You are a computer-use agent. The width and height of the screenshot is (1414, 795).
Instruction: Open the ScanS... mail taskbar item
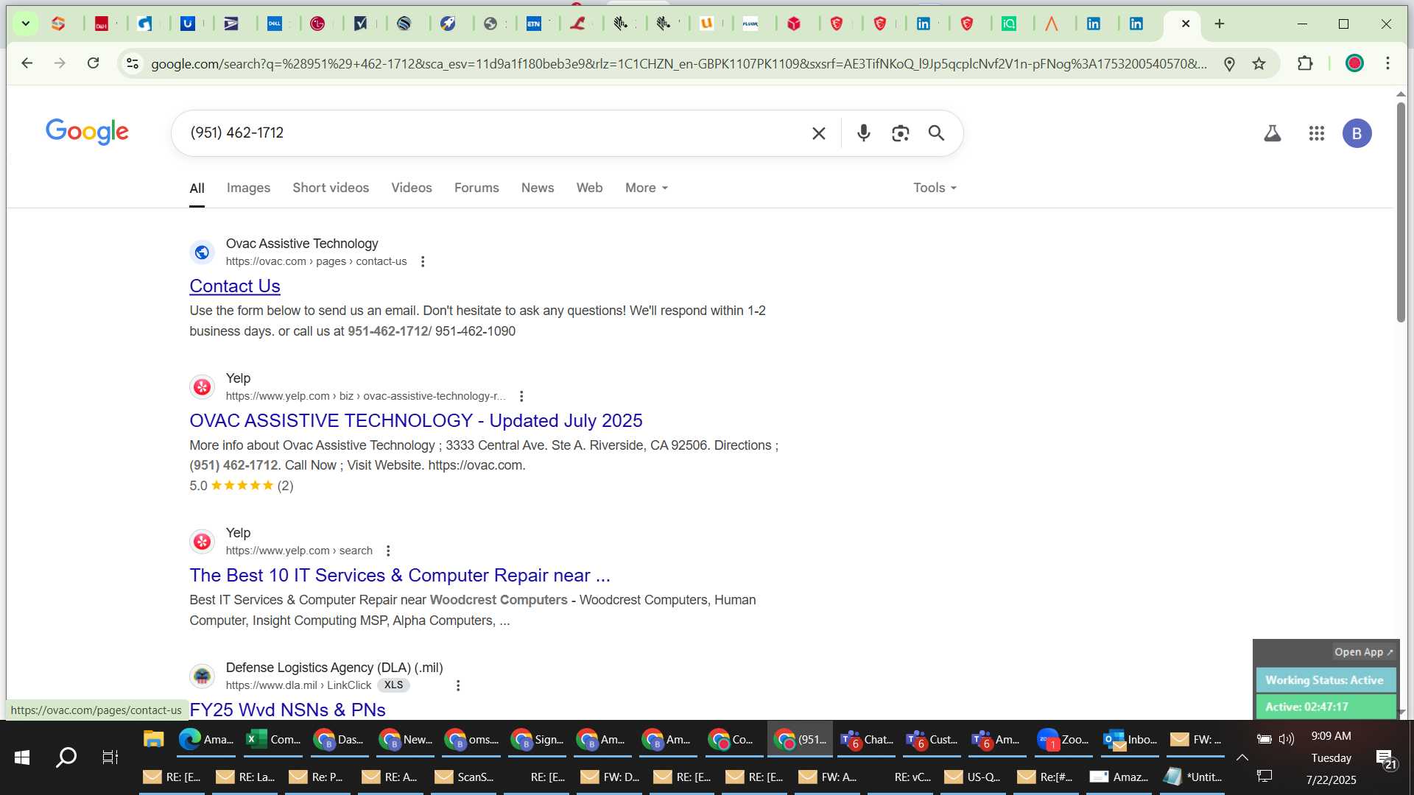coord(465,777)
